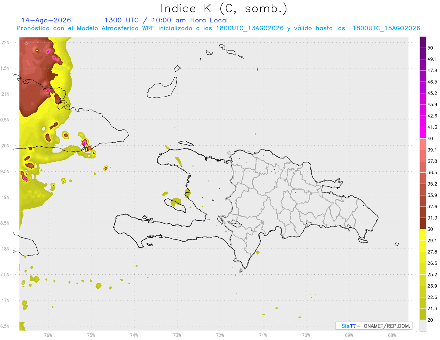Click the '21N' latitude label
The height and width of the screenshot is (340, 440).
6,94
